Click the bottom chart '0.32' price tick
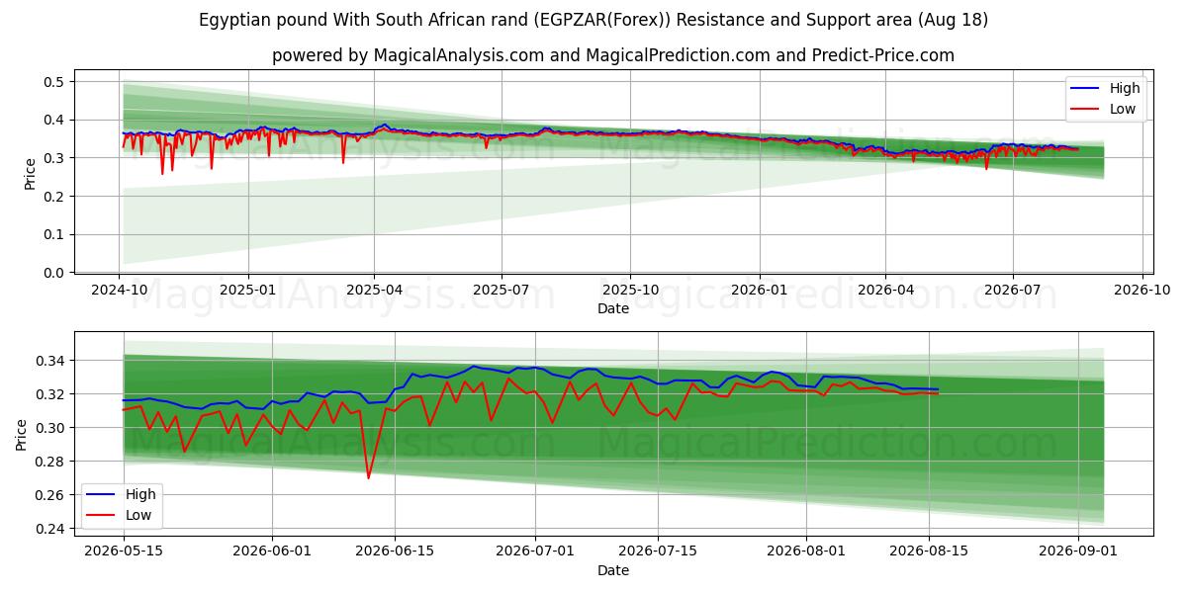1187x593 pixels. click(x=50, y=394)
